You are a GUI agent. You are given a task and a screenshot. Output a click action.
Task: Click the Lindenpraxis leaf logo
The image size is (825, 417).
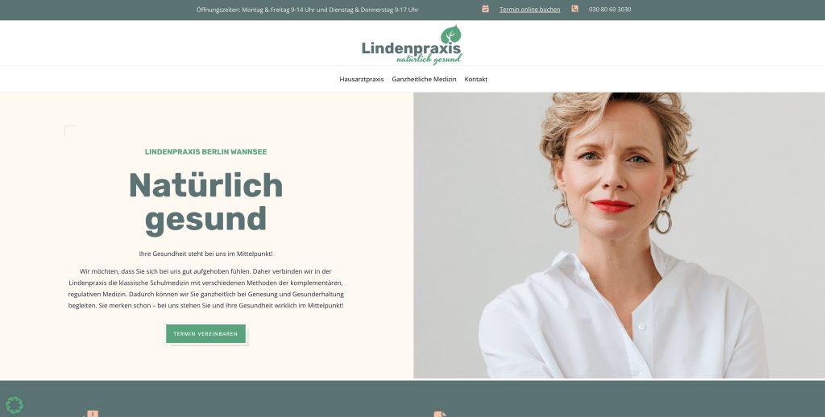tap(412, 45)
